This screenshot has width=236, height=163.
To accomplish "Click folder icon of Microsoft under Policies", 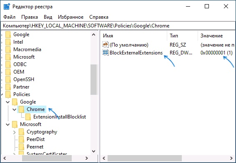I will coord(15,125).
